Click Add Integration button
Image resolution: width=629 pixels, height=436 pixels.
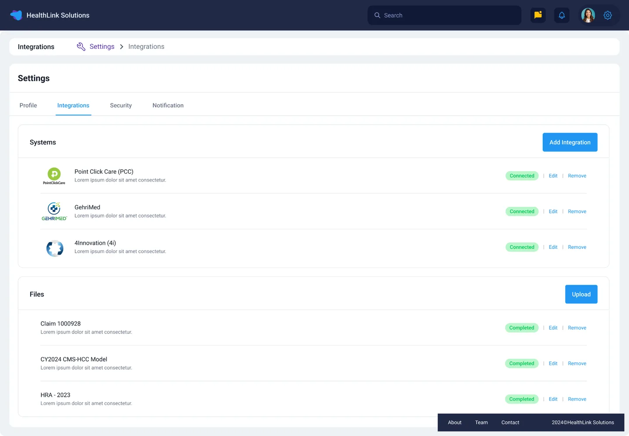[x=570, y=142]
